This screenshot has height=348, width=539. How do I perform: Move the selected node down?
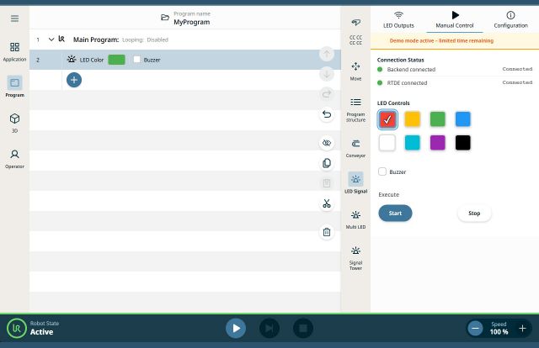click(x=327, y=74)
